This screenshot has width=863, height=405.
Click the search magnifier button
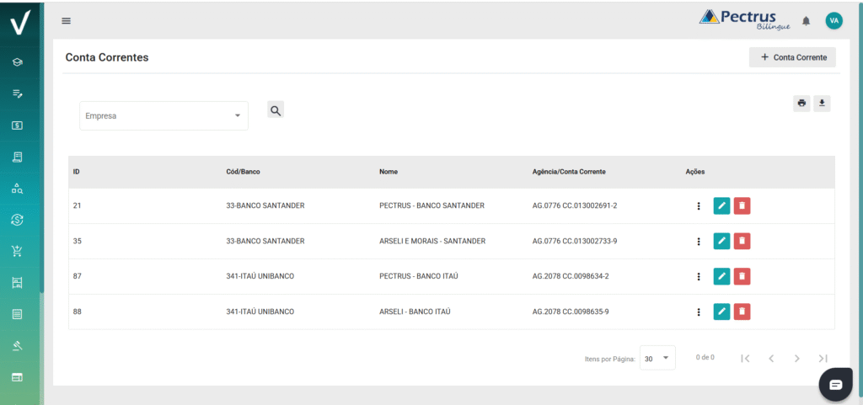click(276, 110)
